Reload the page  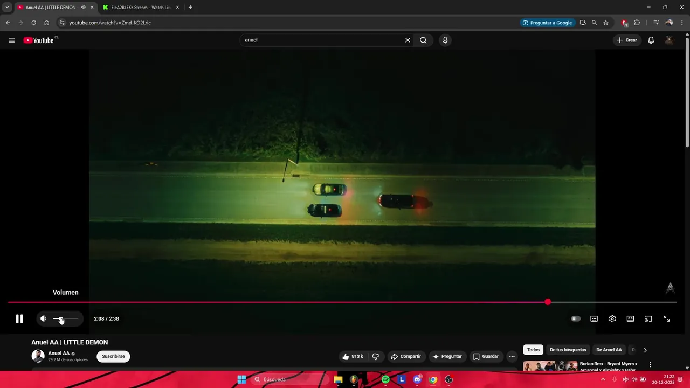(x=33, y=23)
